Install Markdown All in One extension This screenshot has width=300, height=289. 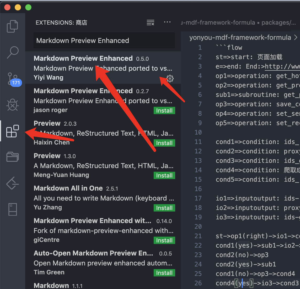point(164,208)
